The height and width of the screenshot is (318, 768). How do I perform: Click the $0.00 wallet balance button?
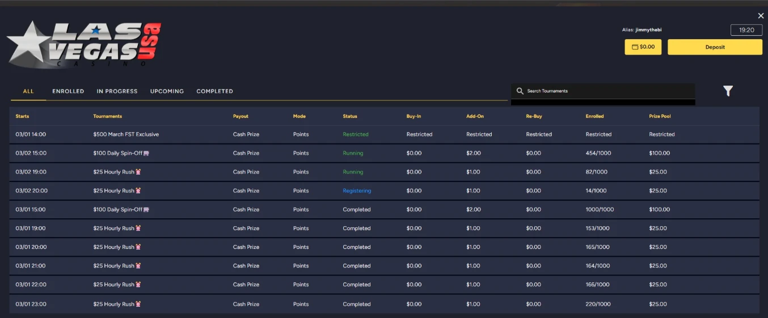click(643, 47)
